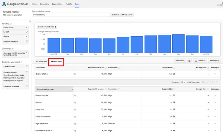Image resolution: width=223 pixels, height=132 pixels.
Task: Click the product or service input field
Action: pyautogui.click(x=71, y=15)
